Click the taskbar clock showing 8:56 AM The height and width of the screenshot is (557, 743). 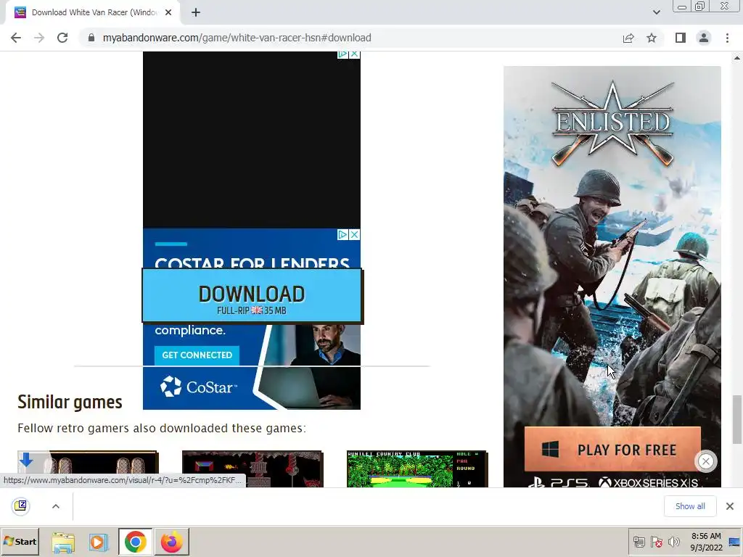(706, 542)
